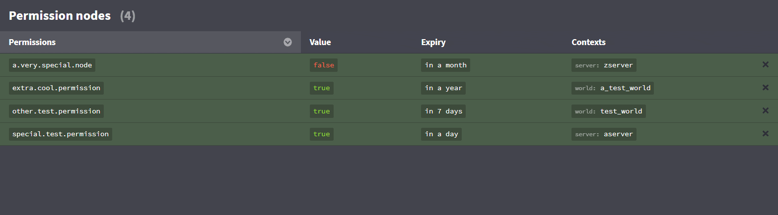This screenshot has width=778, height=215.
Task: Delete the other.test.permission row
Action: pyautogui.click(x=765, y=111)
